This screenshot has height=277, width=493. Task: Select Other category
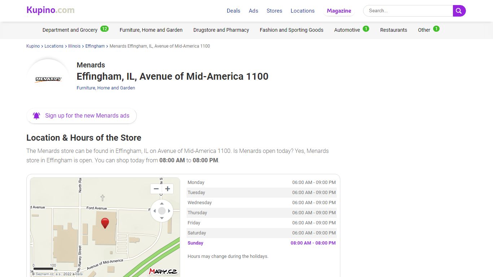pos(424,30)
